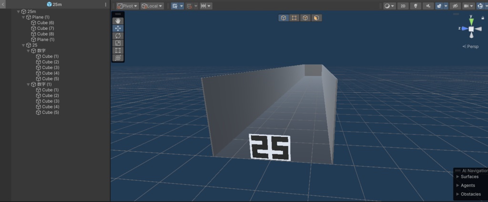Toggle scene audio speaker icon

428,6
